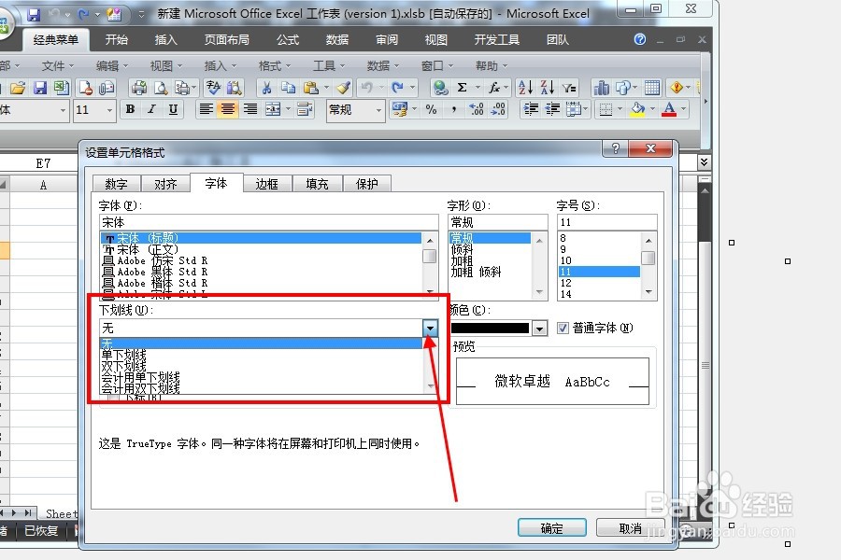The image size is (841, 560).
Task: Switch to the 对齐 tab
Action: (165, 184)
